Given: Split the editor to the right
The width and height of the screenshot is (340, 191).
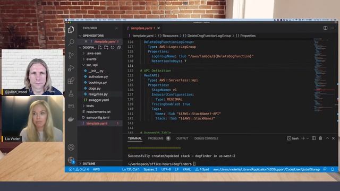Looking at the screenshot, I should pos(326,28).
